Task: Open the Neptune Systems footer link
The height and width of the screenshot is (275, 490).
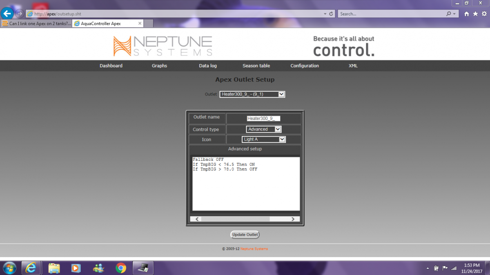Action: [254, 249]
